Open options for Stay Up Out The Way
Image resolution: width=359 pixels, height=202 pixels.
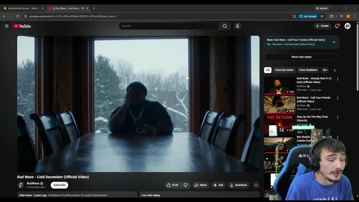(x=337, y=117)
